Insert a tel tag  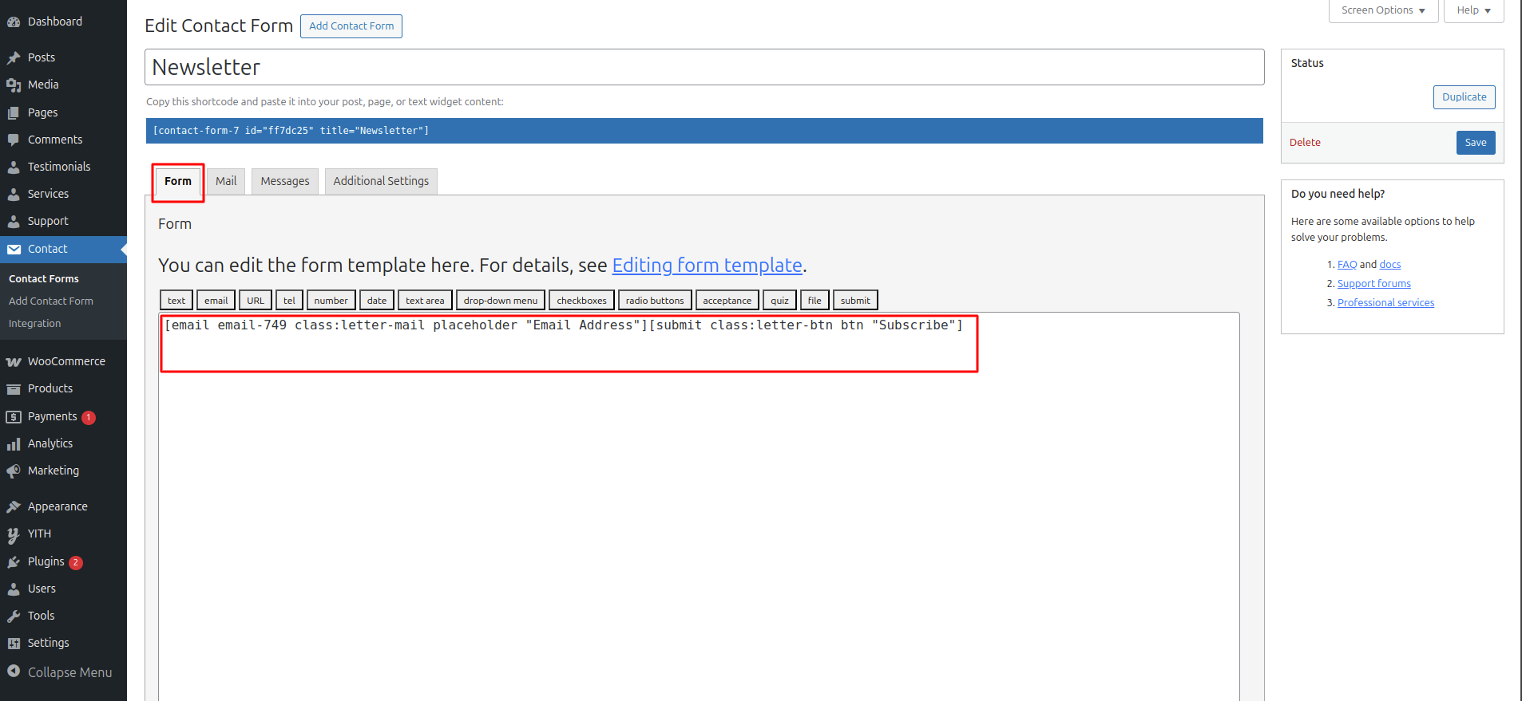pyautogui.click(x=289, y=301)
